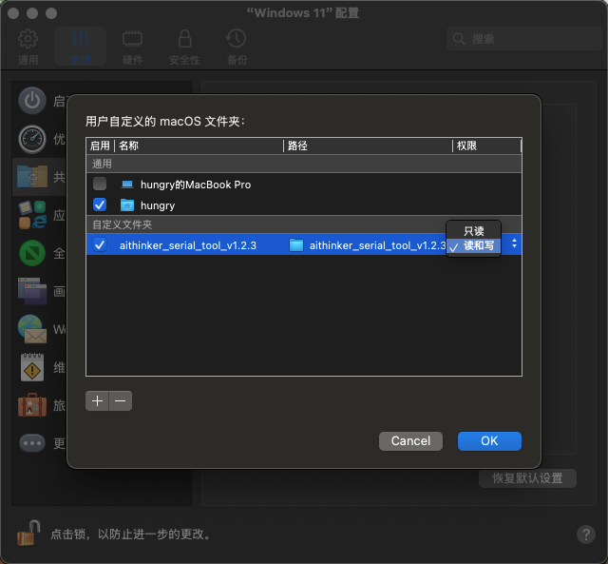Click the aithinker_serial_tool_v1.2.3 path cell
608x564 pixels.
pyautogui.click(x=377, y=245)
